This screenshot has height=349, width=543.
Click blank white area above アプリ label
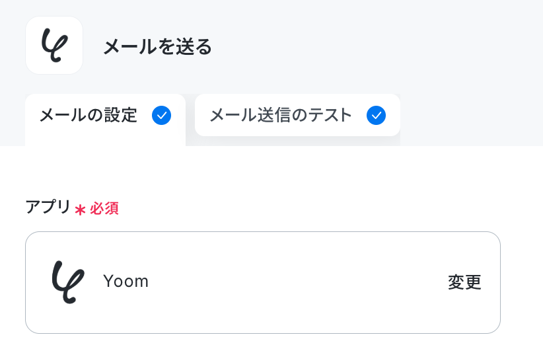click(263, 172)
